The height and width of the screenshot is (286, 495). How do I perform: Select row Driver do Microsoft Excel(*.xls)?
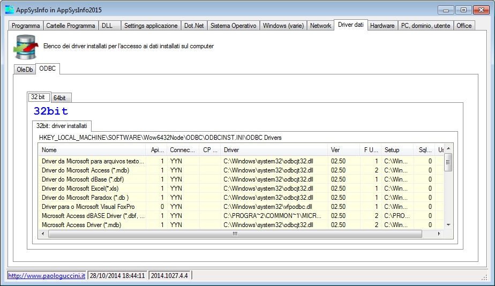tap(241, 189)
